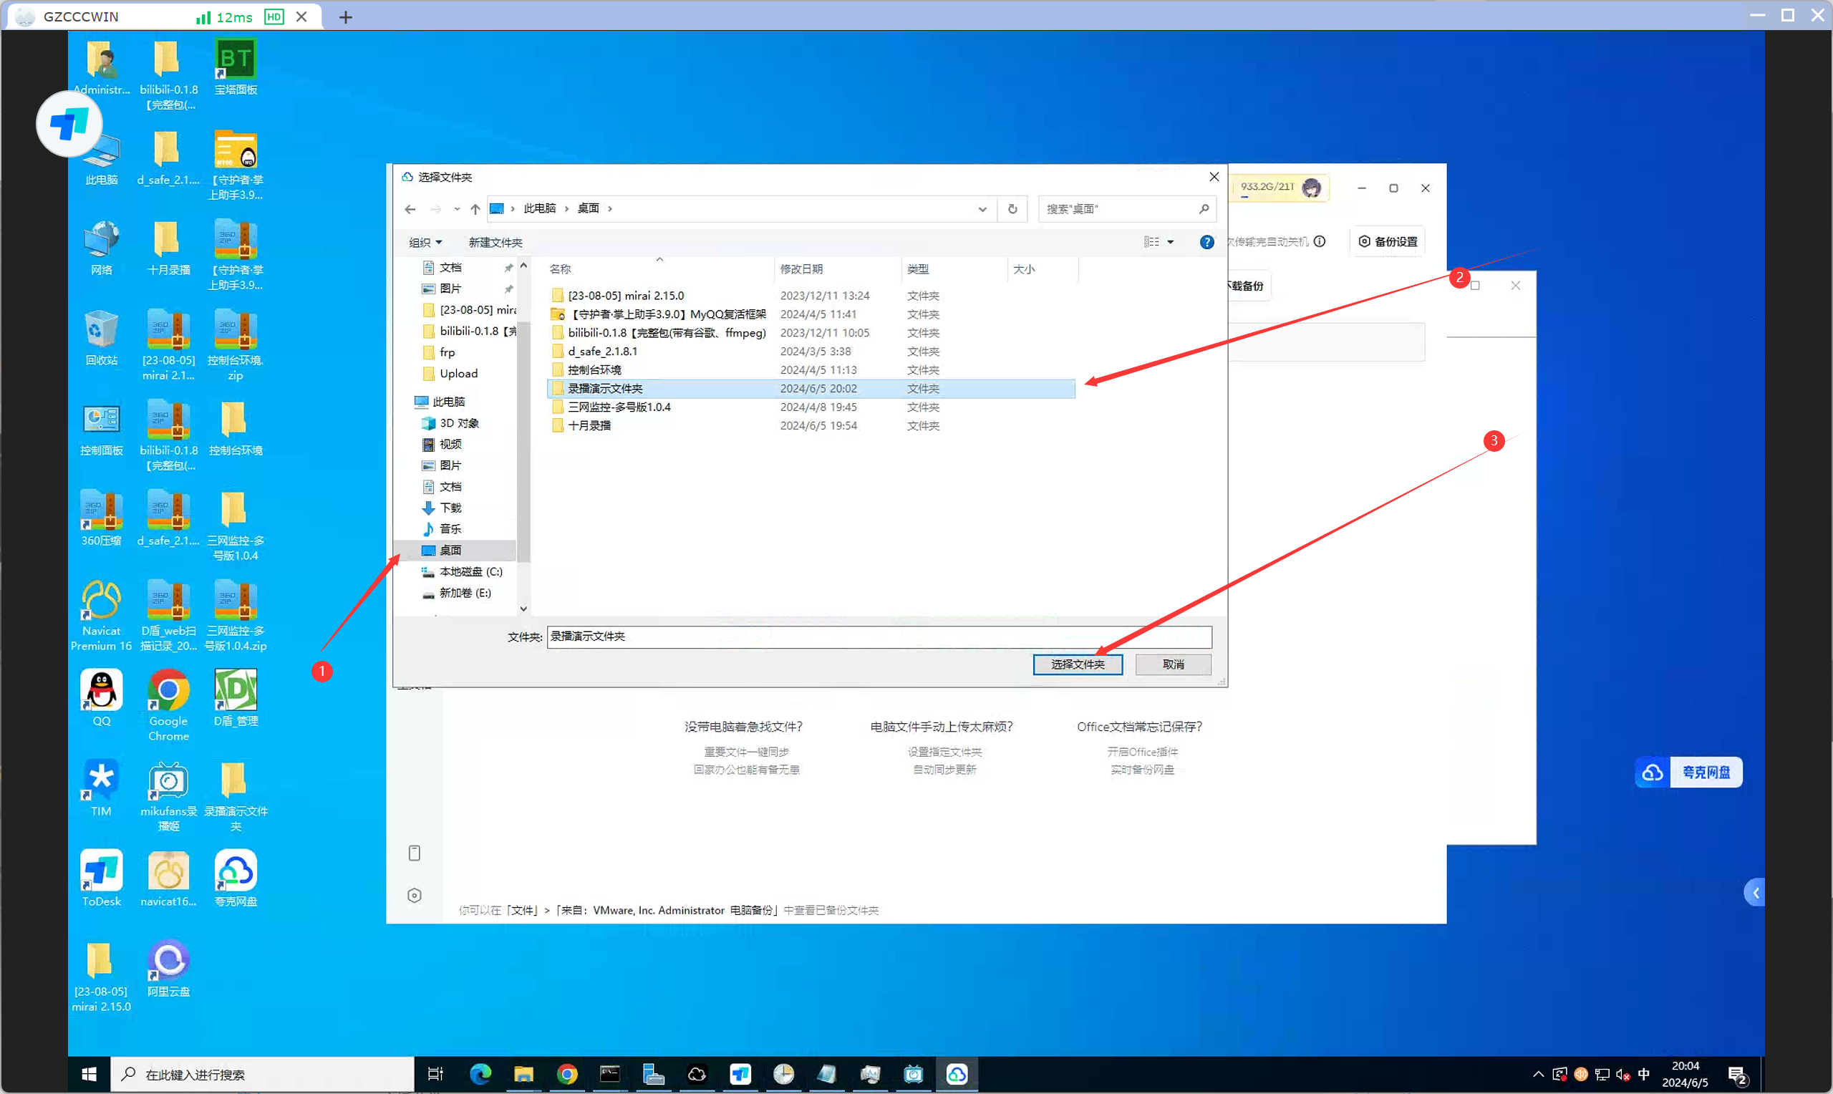The width and height of the screenshot is (1833, 1094).
Task: Open 备份设置 in Quark window
Action: pos(1388,242)
